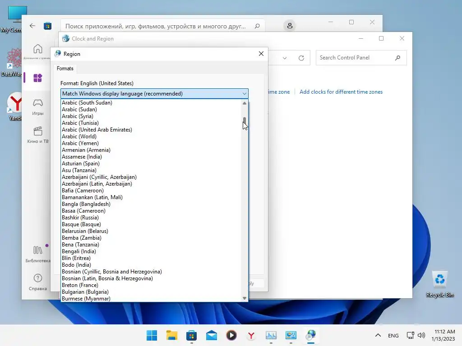Open the Microsoft Store user account icon
This screenshot has width=462, height=346.
290,26
